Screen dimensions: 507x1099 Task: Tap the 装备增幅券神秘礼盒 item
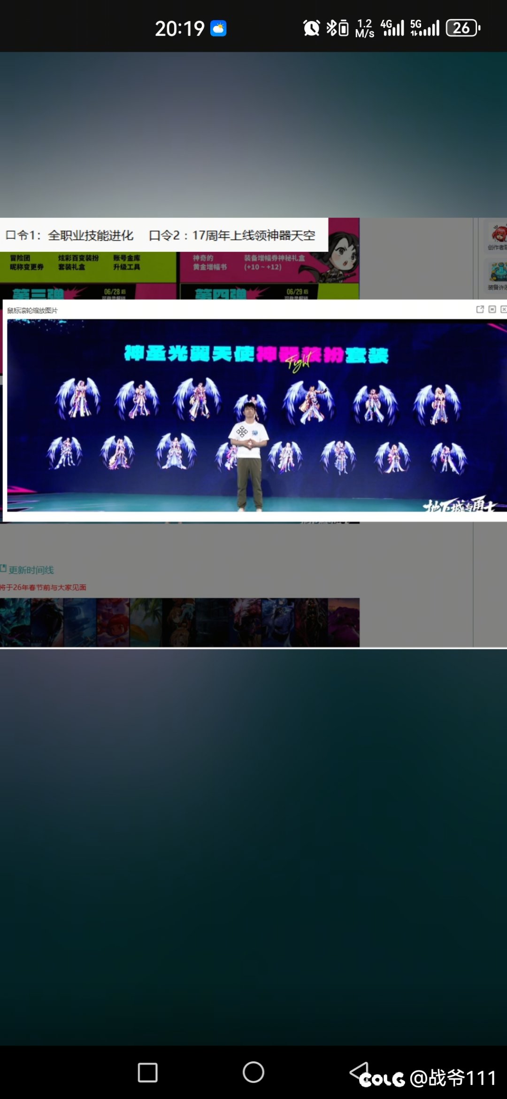[274, 262]
